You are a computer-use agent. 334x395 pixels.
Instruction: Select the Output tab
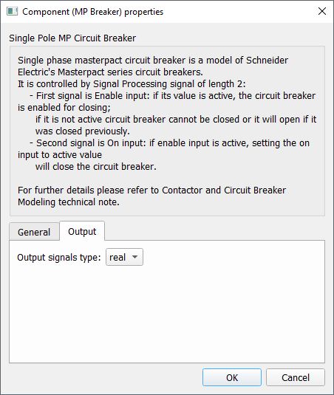(82, 231)
